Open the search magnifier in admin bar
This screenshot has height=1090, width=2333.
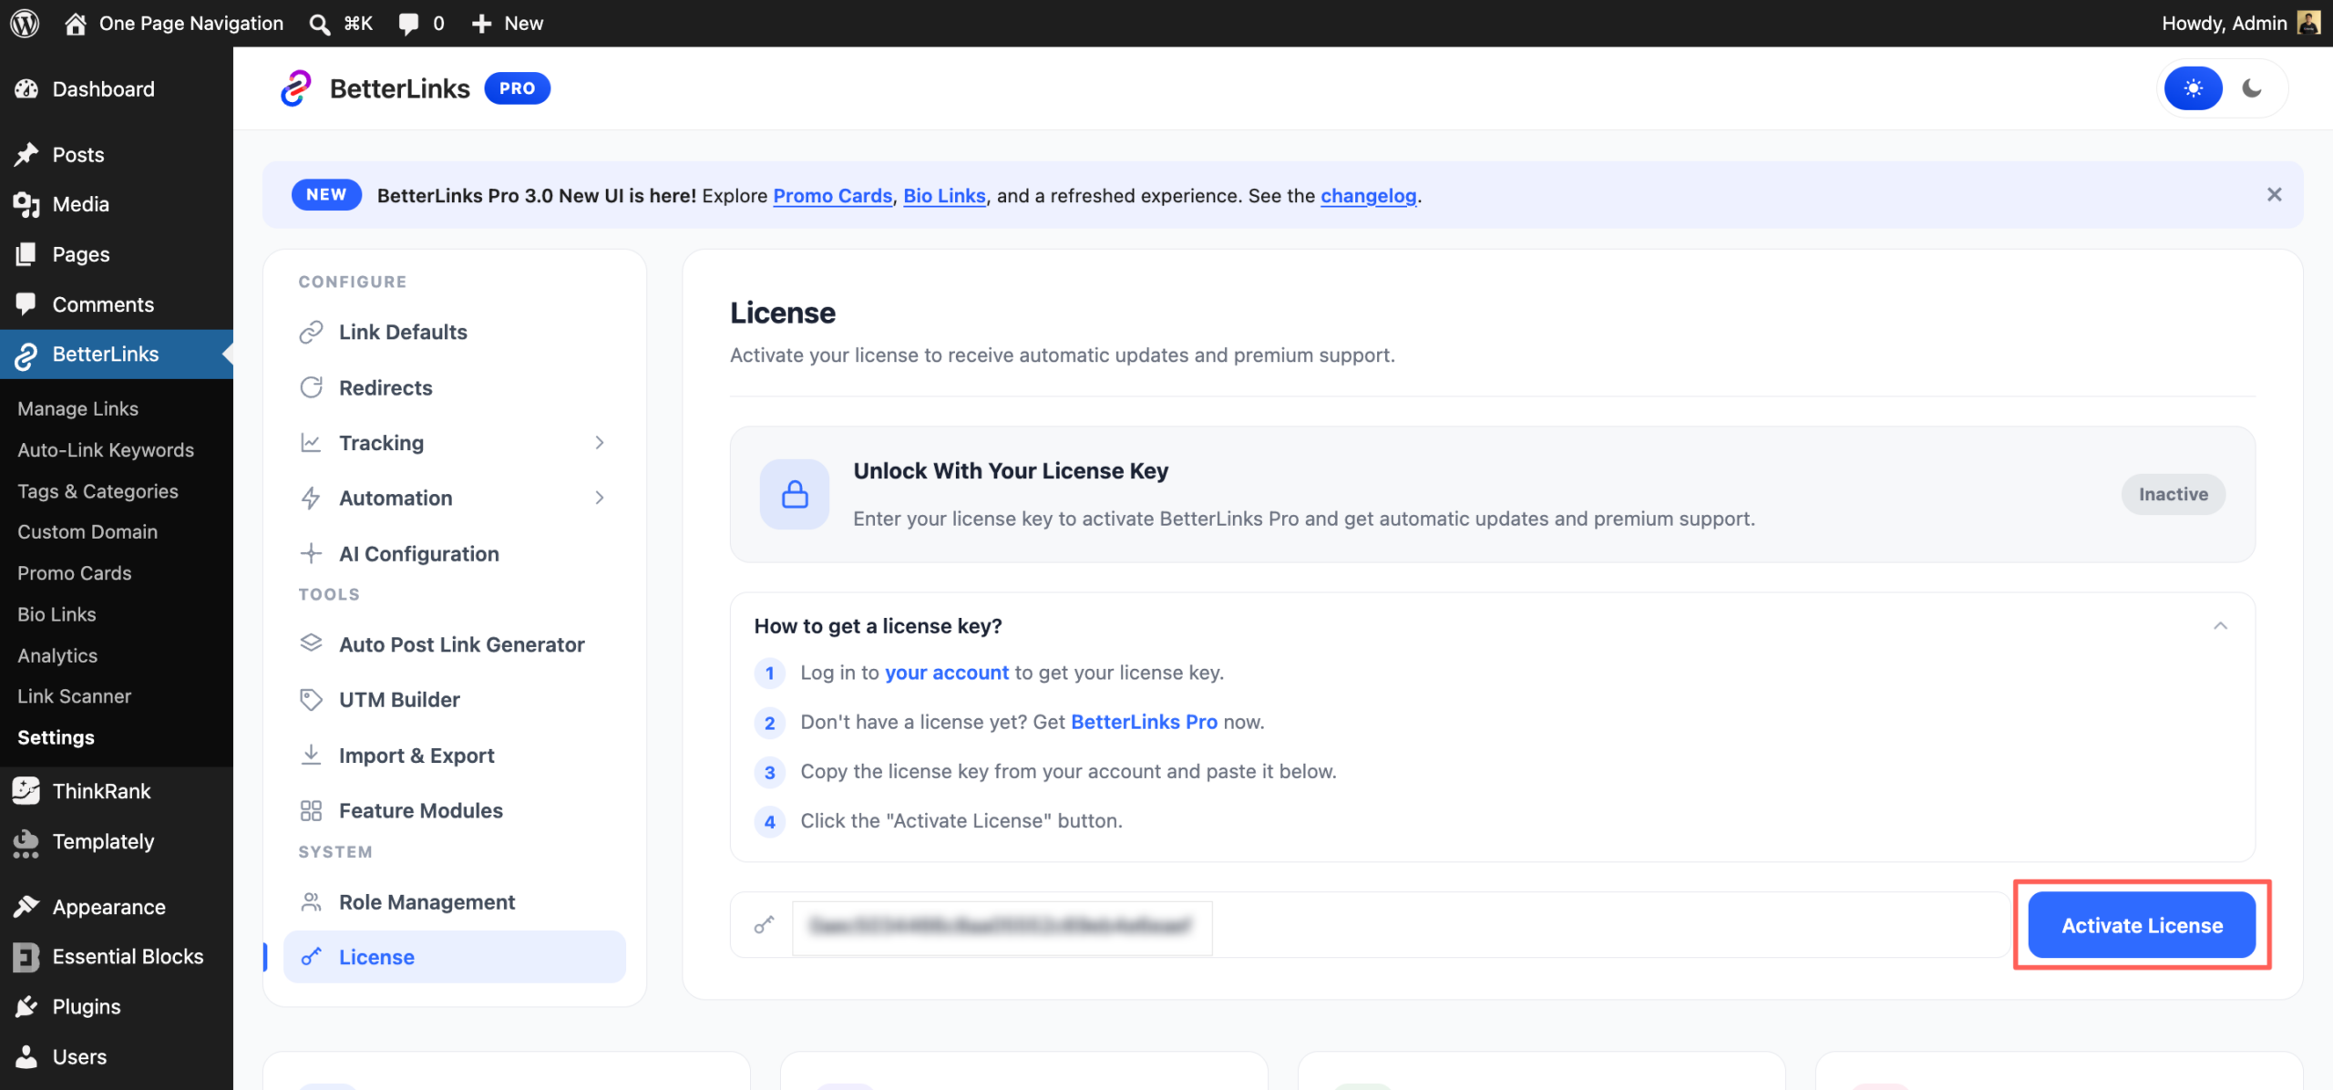[319, 24]
